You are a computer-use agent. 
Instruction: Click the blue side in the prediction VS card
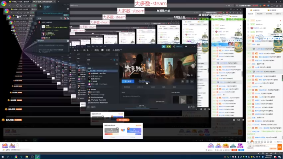coord(134,130)
